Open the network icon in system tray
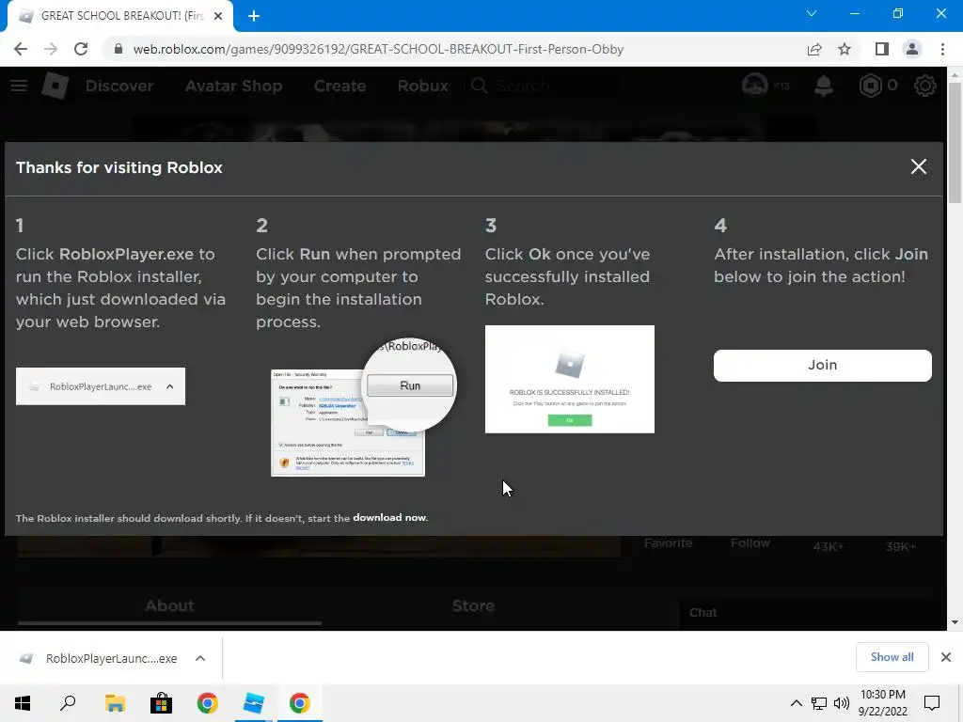Image resolution: width=963 pixels, height=722 pixels. pos(819,703)
